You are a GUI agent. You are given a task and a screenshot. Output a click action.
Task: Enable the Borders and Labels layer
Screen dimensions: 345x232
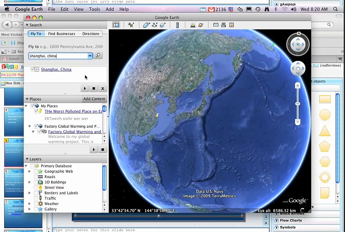pyautogui.click(x=36, y=193)
